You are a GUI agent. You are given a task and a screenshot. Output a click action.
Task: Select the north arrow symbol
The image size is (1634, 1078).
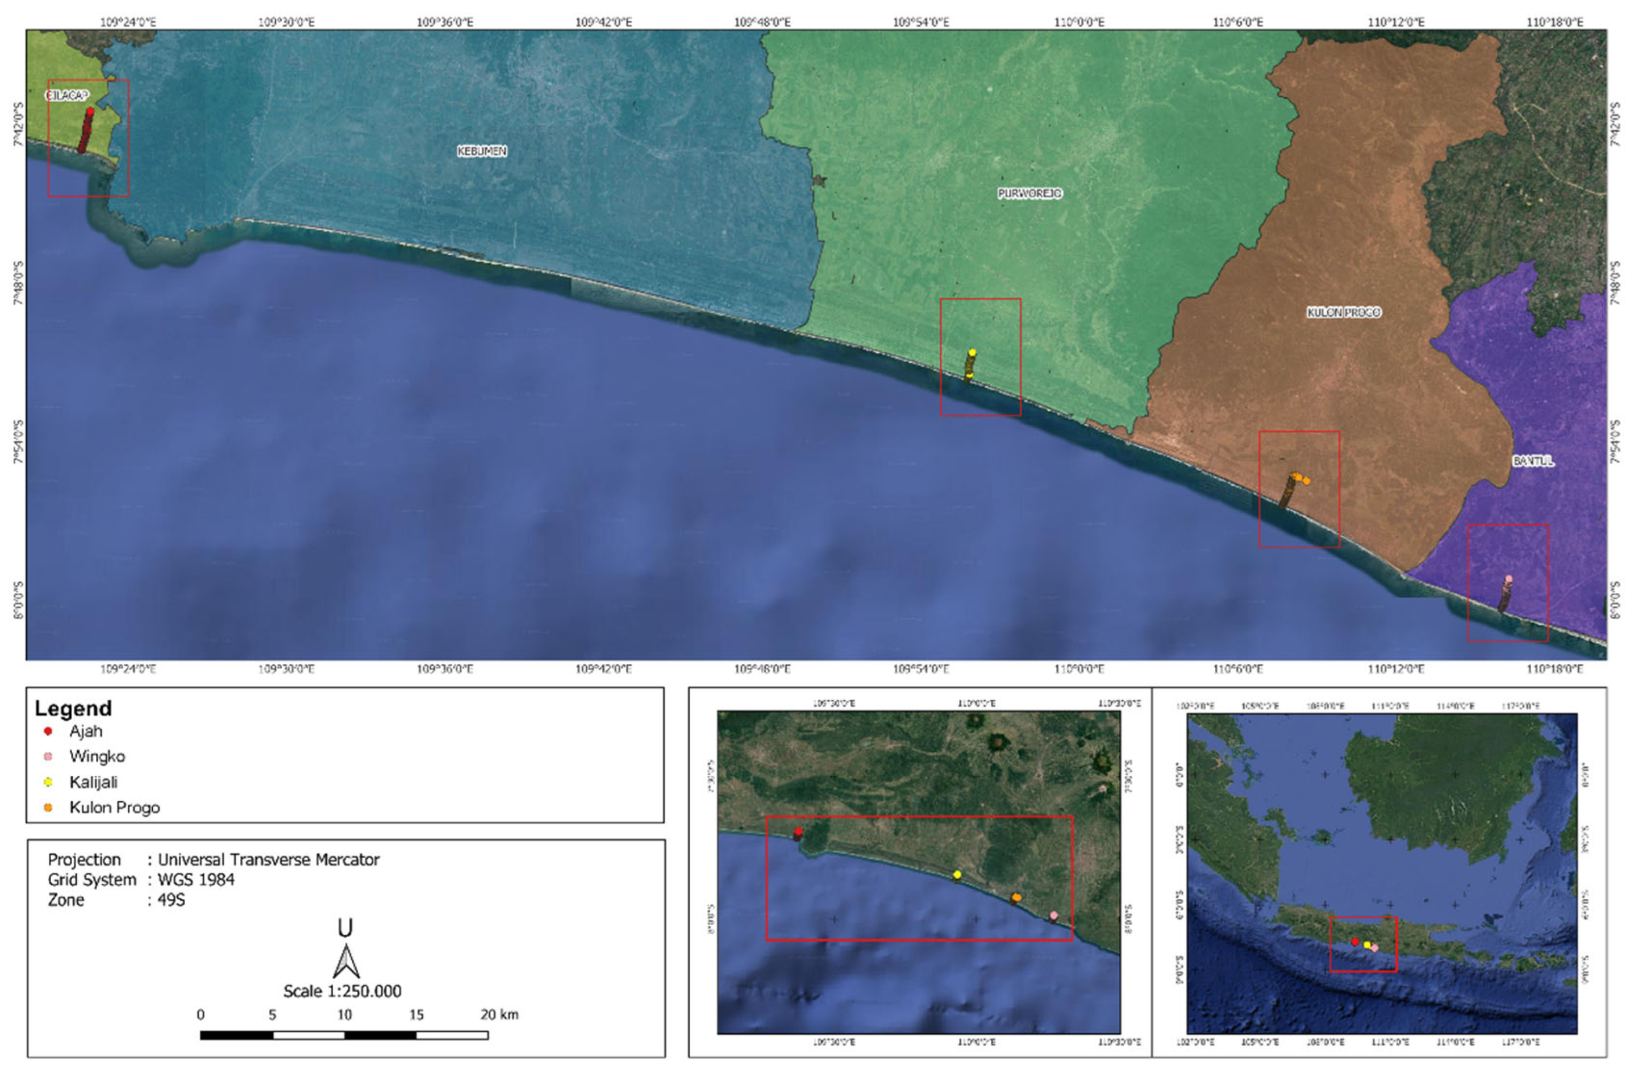click(x=346, y=961)
